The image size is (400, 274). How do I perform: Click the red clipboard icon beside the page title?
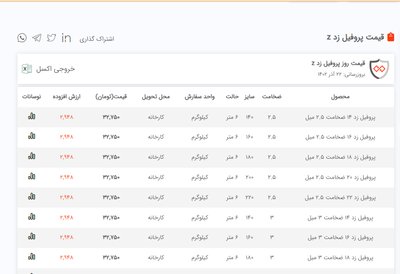[x=391, y=37]
